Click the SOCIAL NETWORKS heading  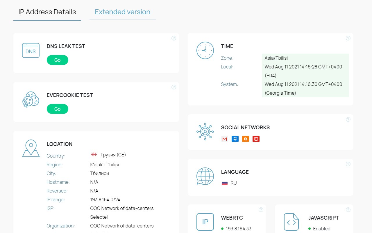pyautogui.click(x=245, y=128)
